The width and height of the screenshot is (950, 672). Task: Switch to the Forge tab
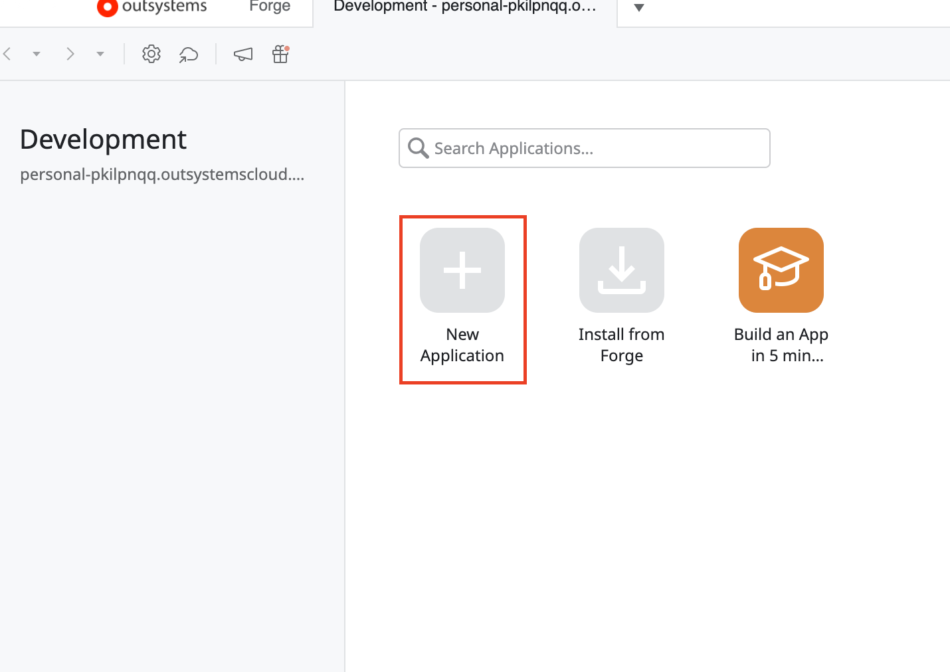point(269,8)
